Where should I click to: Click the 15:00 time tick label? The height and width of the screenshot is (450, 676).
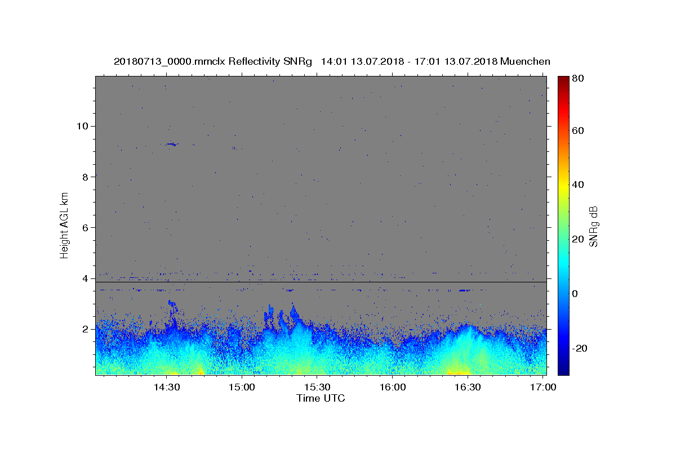pos(243,387)
